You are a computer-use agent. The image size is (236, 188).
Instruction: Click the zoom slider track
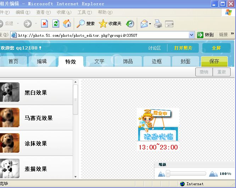tap(186, 174)
